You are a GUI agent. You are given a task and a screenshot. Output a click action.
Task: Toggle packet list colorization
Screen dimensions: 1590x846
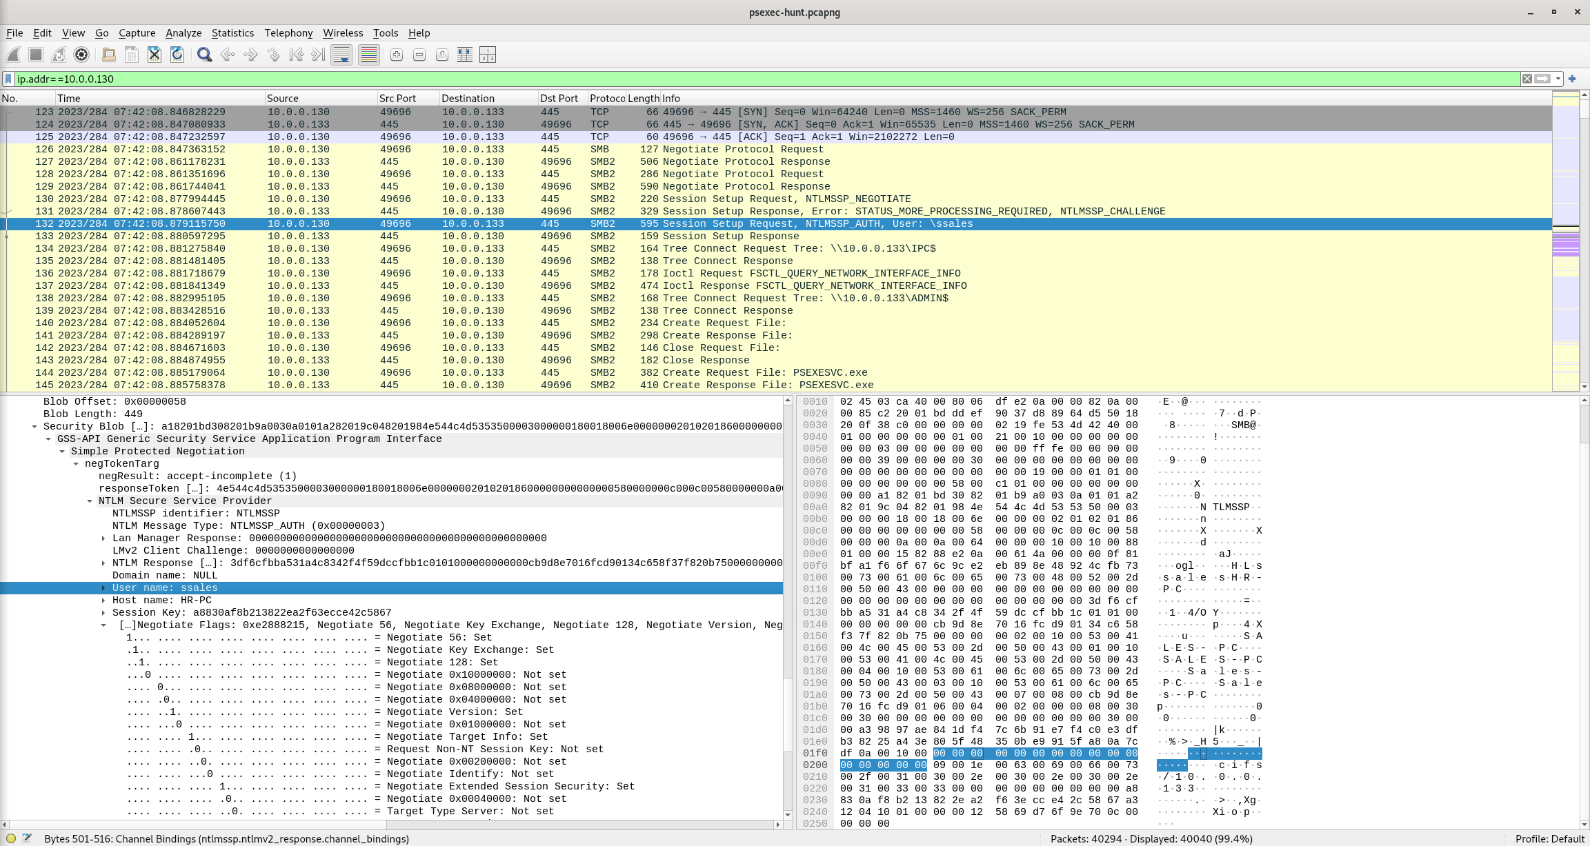[x=368, y=54]
